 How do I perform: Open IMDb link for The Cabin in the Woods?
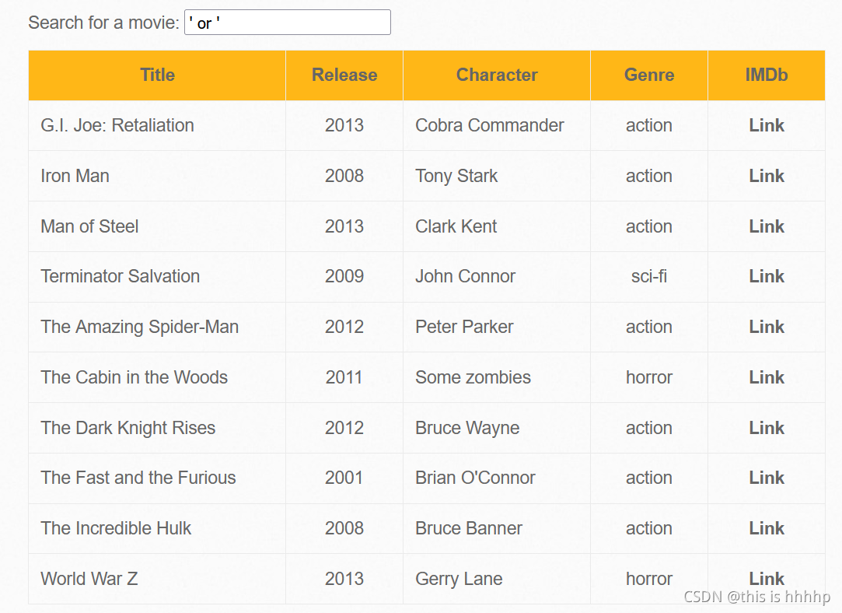pyautogui.click(x=767, y=377)
